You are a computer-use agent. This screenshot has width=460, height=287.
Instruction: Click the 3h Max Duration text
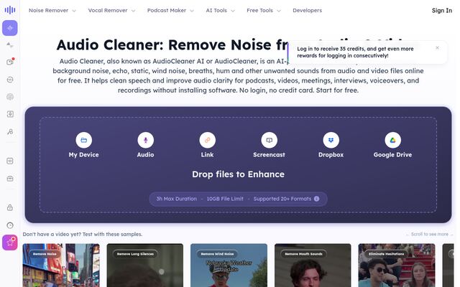click(x=176, y=199)
